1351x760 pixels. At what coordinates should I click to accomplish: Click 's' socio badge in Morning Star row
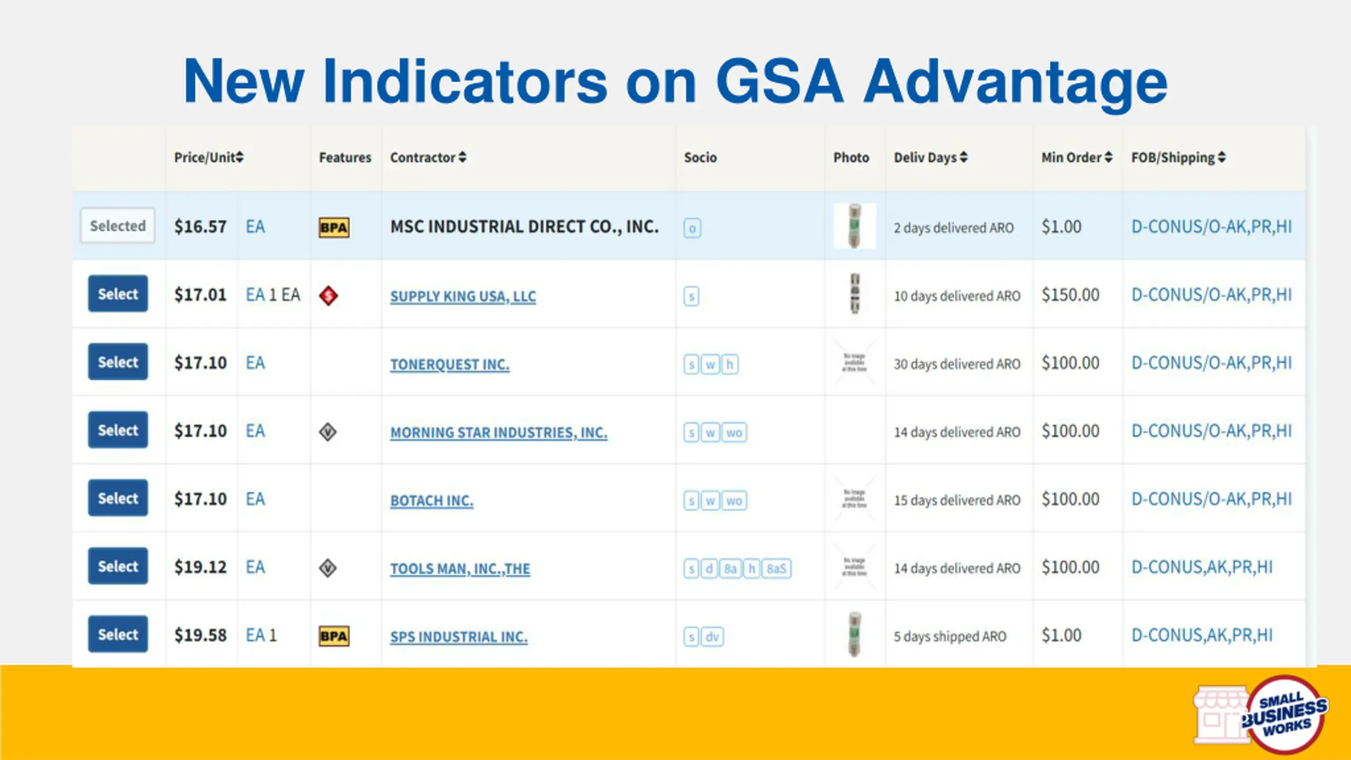tap(691, 433)
